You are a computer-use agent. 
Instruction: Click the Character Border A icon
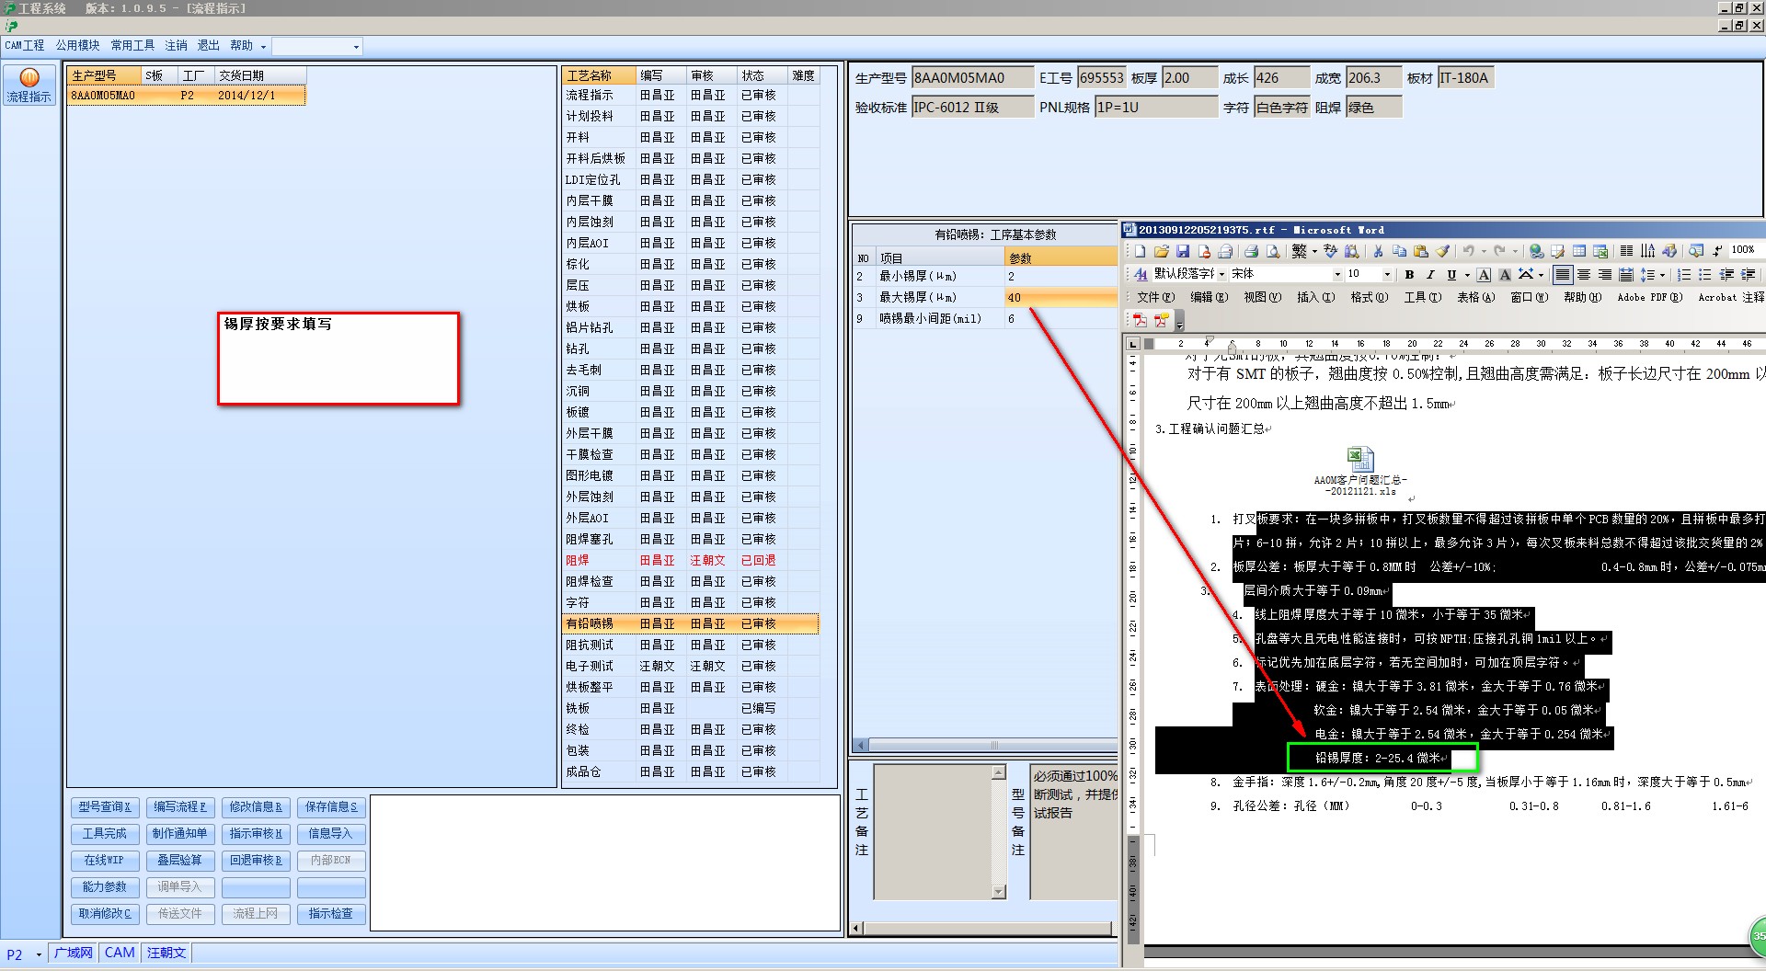[1484, 274]
